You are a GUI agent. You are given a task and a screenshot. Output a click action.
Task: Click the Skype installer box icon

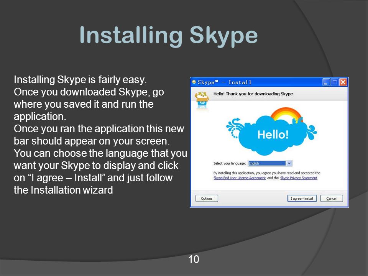[x=202, y=100]
